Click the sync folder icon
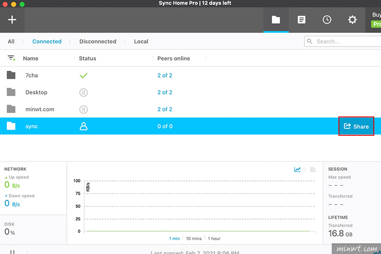 (11, 126)
